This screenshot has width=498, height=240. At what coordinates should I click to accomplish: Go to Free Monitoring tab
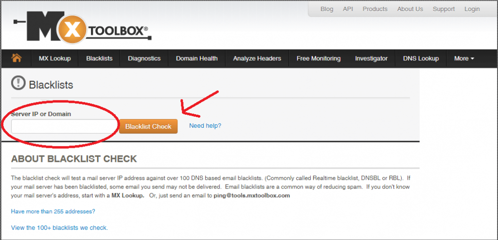(319, 58)
